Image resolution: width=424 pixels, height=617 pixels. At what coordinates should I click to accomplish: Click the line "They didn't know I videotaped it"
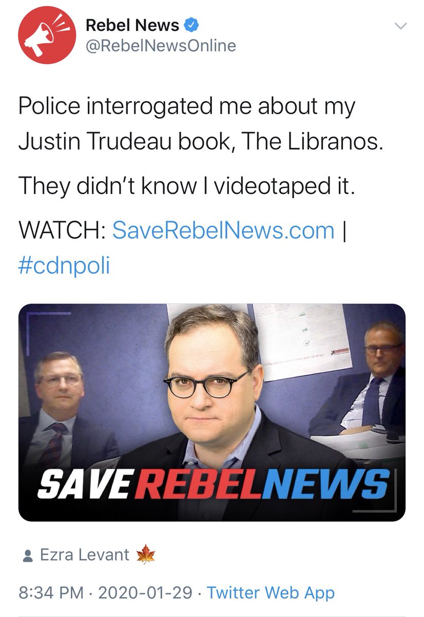[186, 186]
